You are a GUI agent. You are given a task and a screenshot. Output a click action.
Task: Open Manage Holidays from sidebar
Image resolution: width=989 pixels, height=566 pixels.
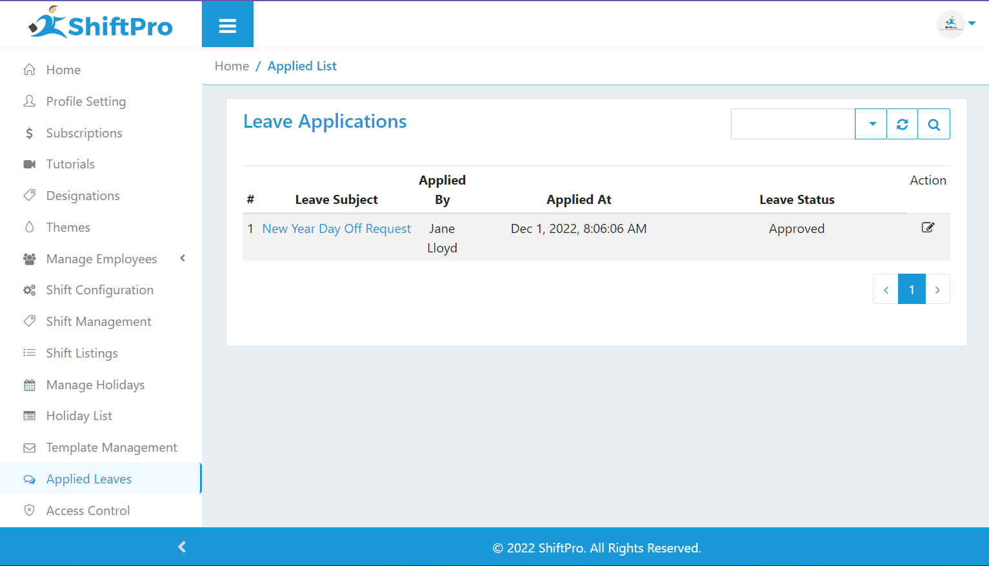pyautogui.click(x=95, y=385)
